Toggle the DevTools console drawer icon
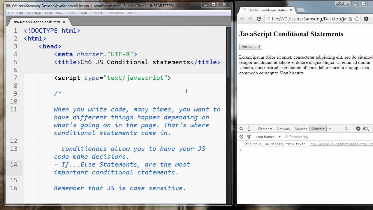Image resolution: width=373 pixels, height=210 pixels. [348, 129]
